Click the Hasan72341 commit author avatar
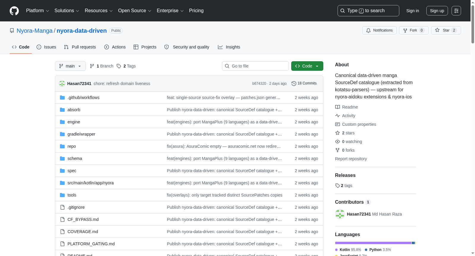 (62, 84)
